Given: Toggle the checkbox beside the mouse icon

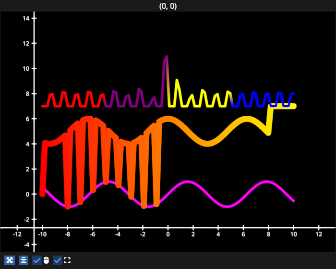Looking at the screenshot, I should [36, 260].
